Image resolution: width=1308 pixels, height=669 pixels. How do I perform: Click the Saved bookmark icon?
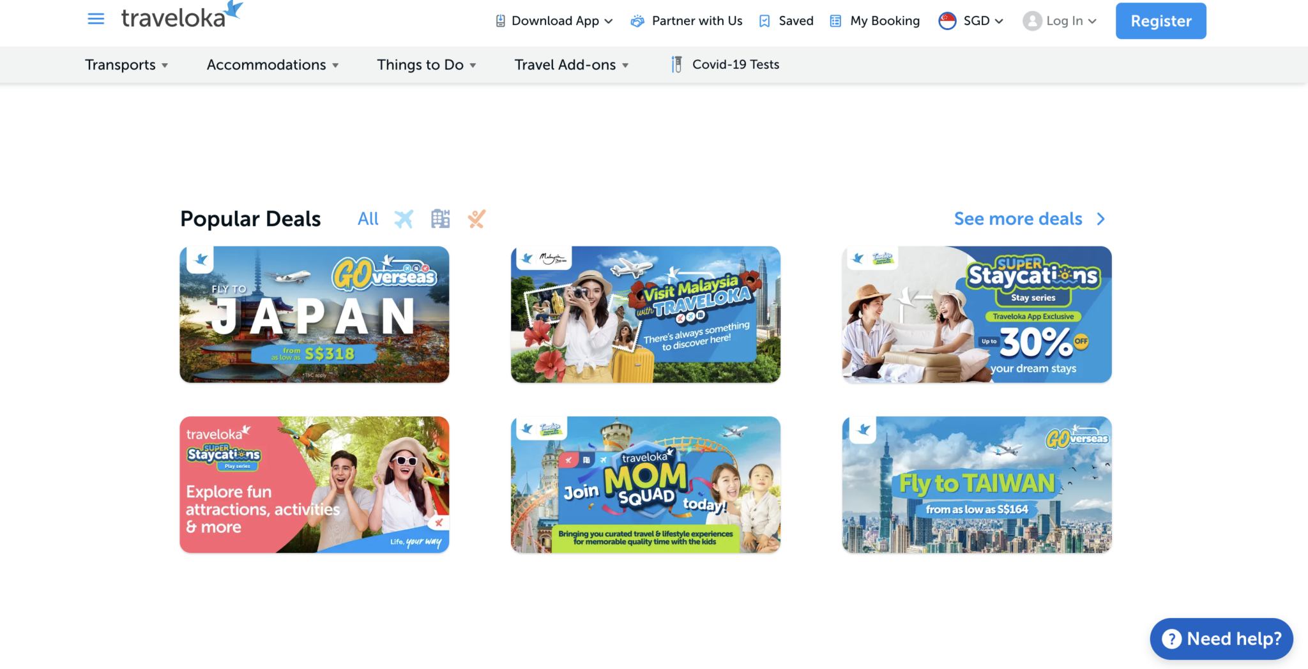[764, 21]
